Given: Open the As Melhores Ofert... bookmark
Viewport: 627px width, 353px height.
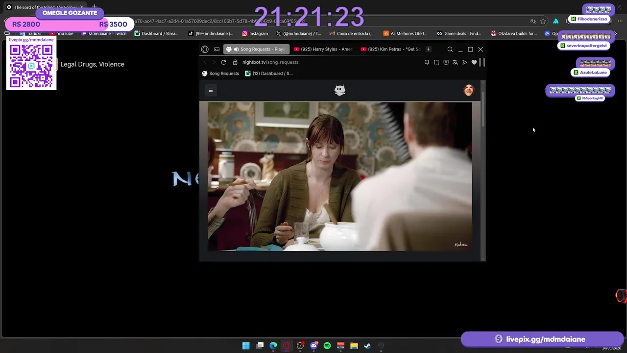Looking at the screenshot, I should pos(405,34).
